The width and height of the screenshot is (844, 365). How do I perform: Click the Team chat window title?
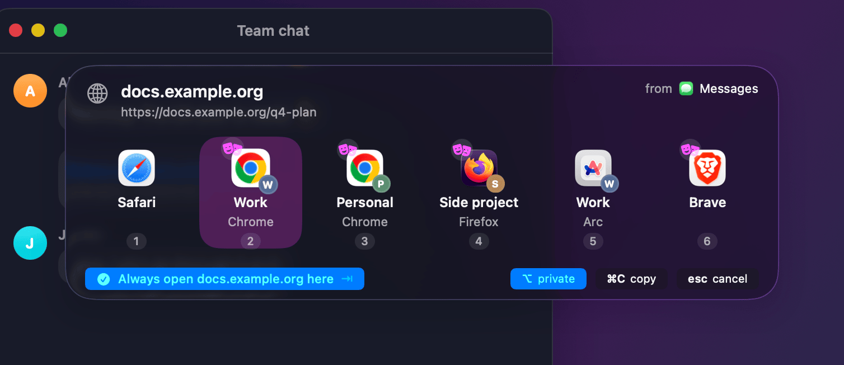[x=273, y=31]
